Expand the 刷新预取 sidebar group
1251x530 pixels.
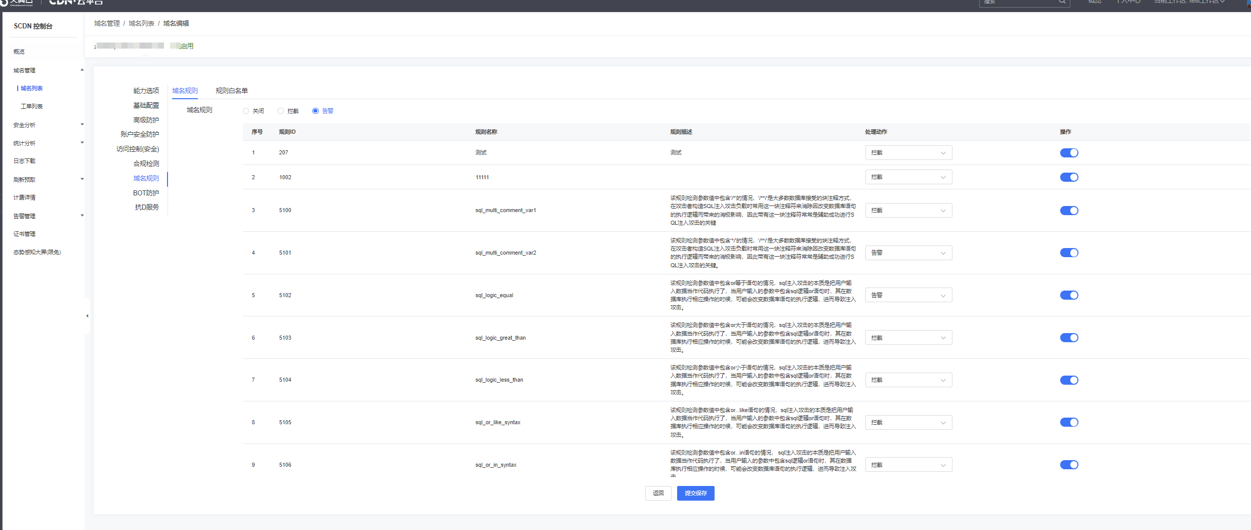tap(82, 179)
